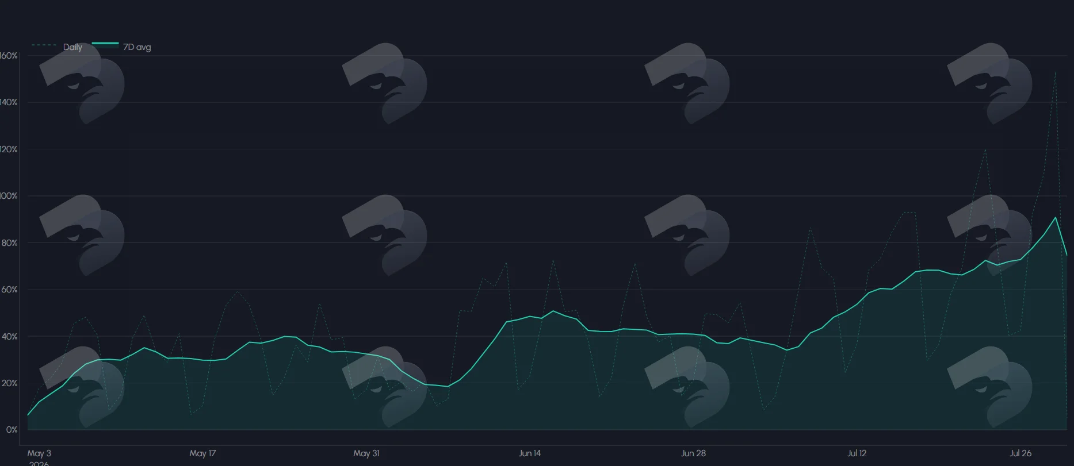1074x466 pixels.
Task: Click the 60% y-axis label
Action: tap(9, 290)
